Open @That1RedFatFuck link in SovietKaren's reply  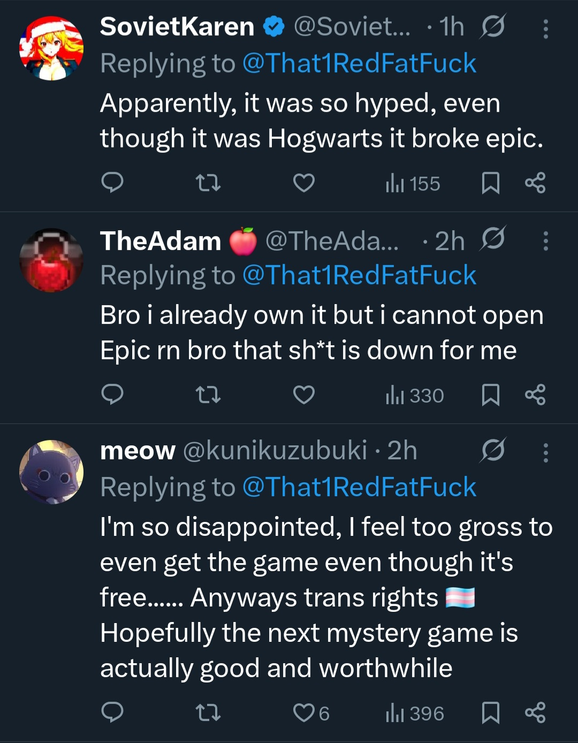pos(359,63)
